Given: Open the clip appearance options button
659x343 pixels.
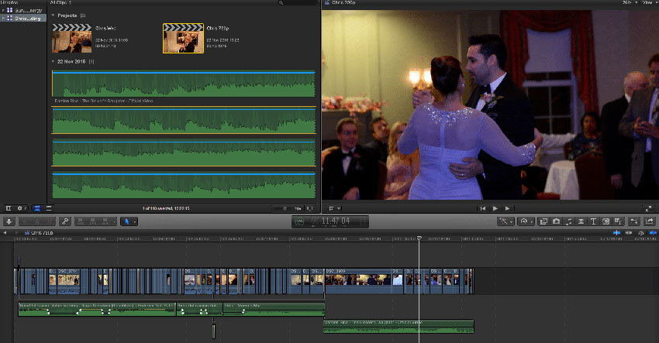Looking at the screenshot, I should click(310, 208).
